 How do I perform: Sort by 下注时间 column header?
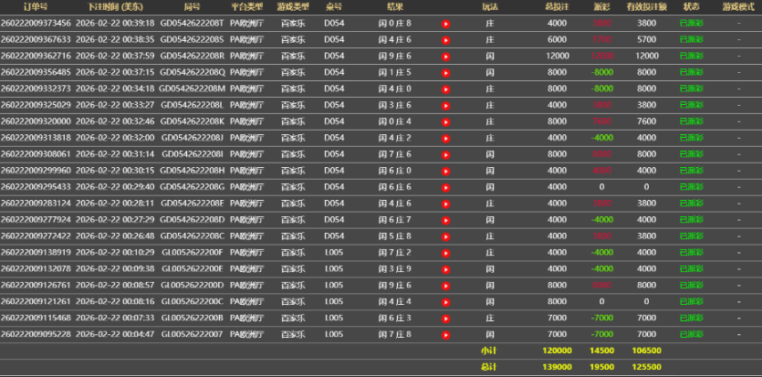point(114,6)
